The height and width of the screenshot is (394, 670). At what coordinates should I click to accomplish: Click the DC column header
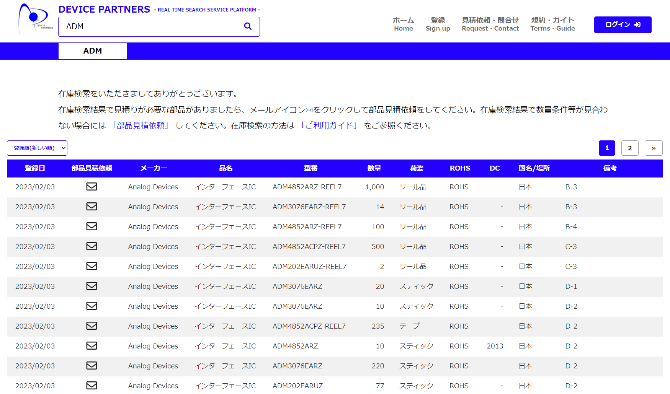tap(495, 168)
